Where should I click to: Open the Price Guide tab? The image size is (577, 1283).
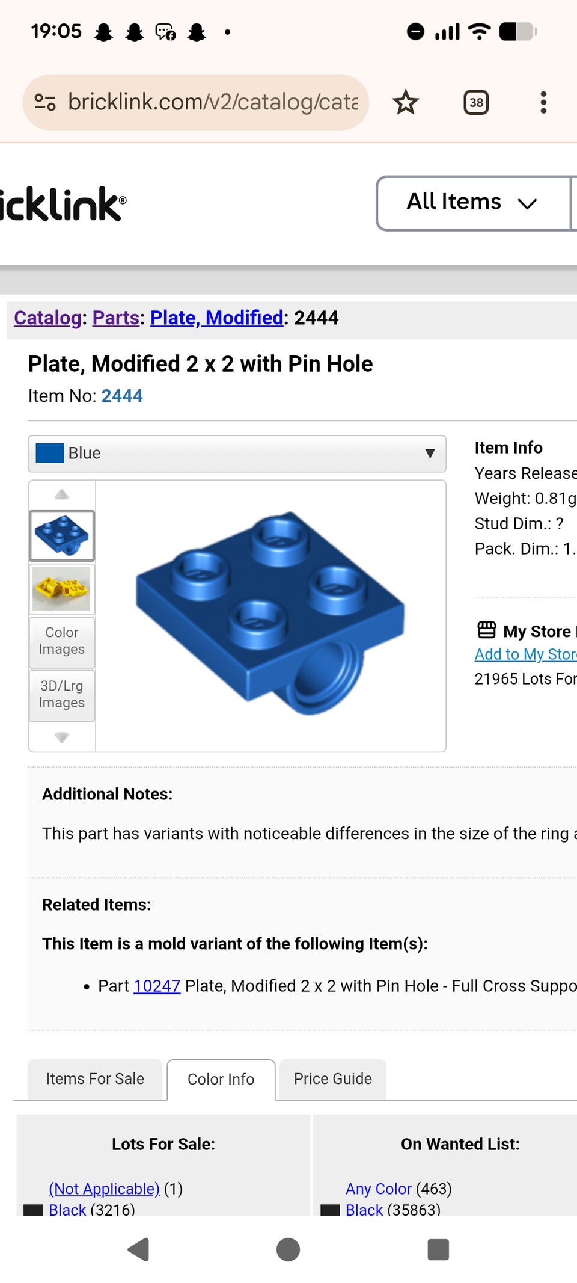332,1079
